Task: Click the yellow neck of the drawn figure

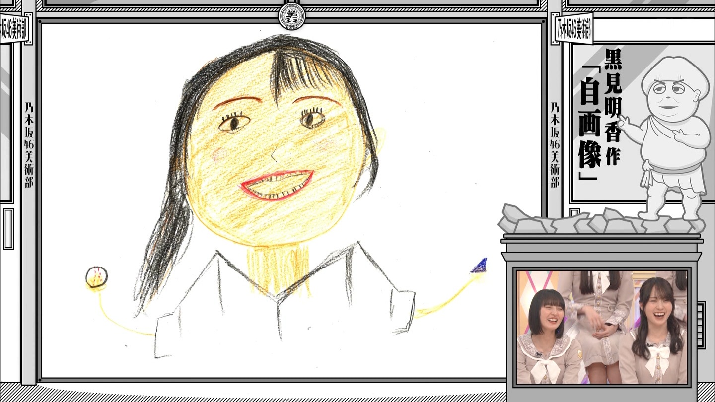Action: 278,270
